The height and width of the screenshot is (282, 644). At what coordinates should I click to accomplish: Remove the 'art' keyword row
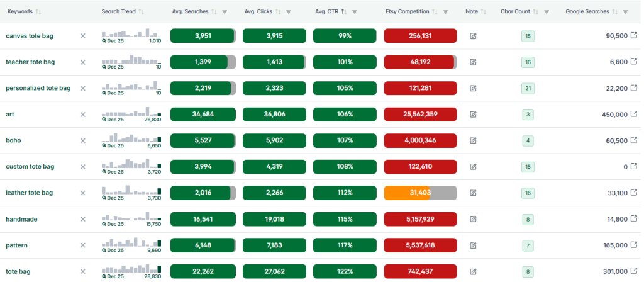click(82, 115)
